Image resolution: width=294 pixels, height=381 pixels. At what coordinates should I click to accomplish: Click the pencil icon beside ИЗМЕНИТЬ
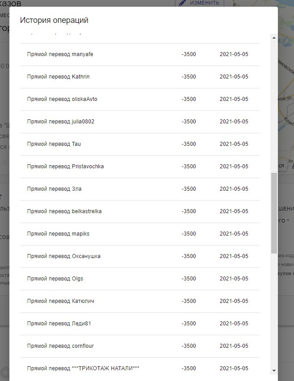(182, 3)
